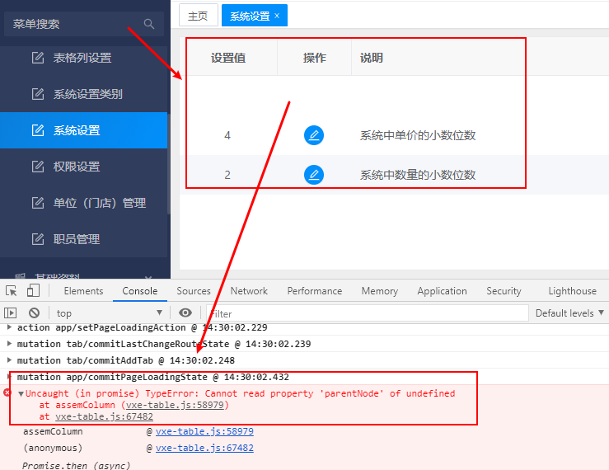Expand the commitAddTab mutation entry
This screenshot has height=470, width=609.
click(x=9, y=360)
